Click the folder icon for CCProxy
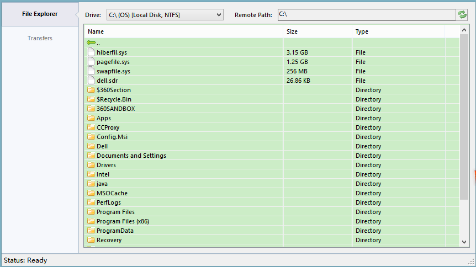Screen dimensions: 476x267 coord(91,127)
